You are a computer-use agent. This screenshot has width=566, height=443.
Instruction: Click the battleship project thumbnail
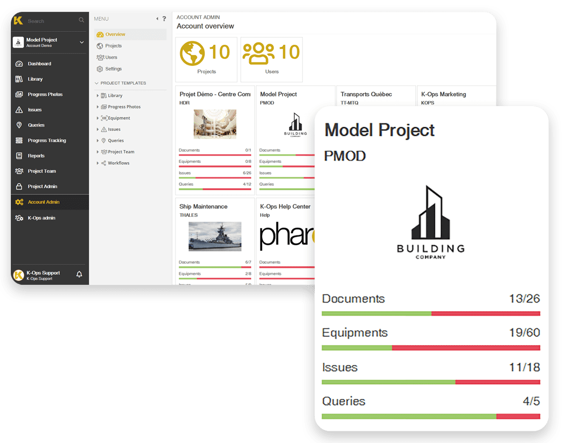pyautogui.click(x=215, y=236)
